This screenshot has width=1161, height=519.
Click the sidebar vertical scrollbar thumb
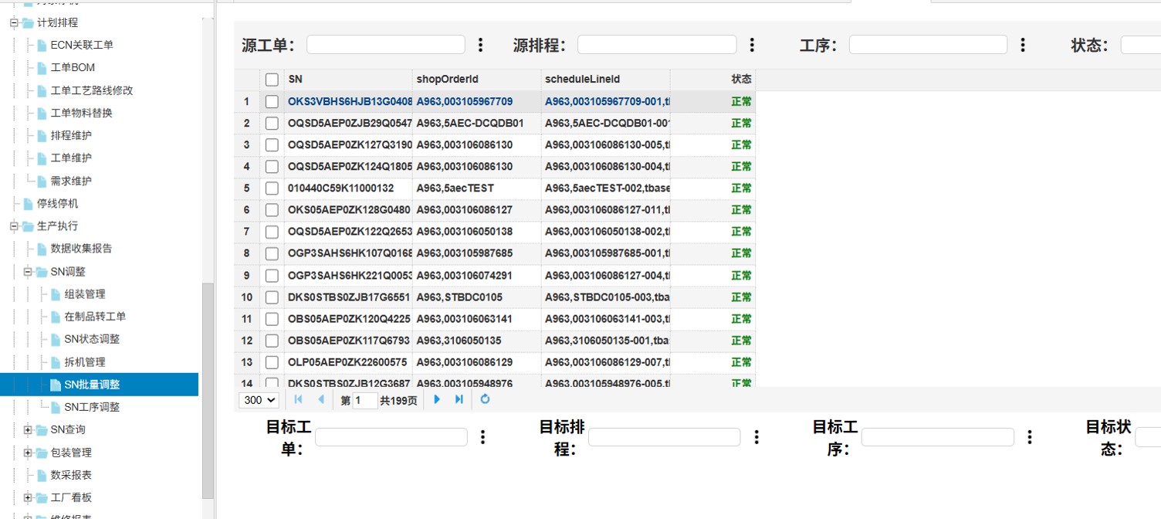point(208,390)
